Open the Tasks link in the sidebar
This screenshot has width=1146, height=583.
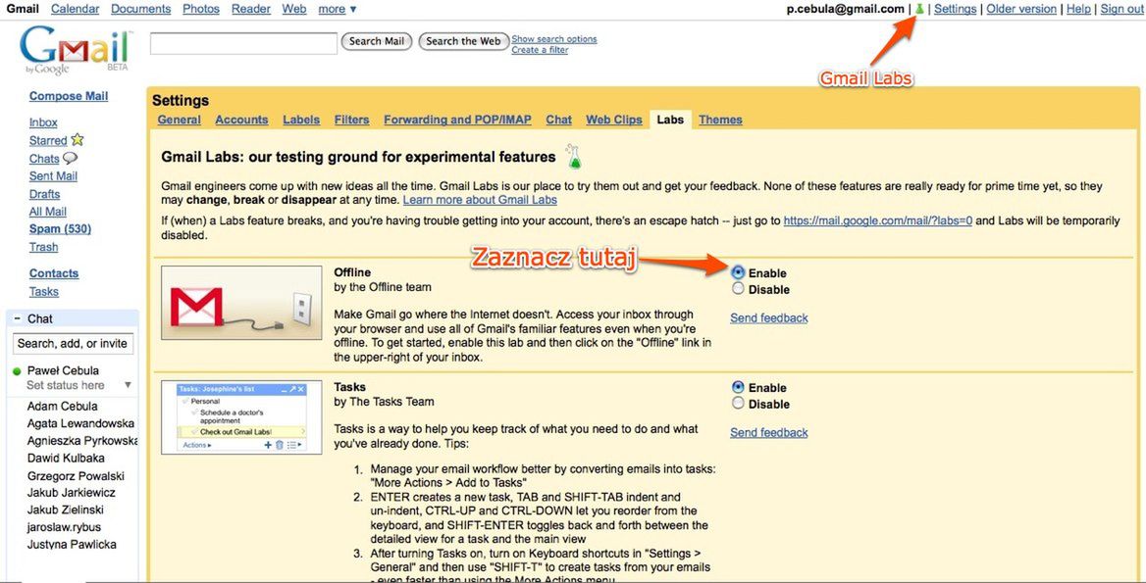click(x=44, y=292)
